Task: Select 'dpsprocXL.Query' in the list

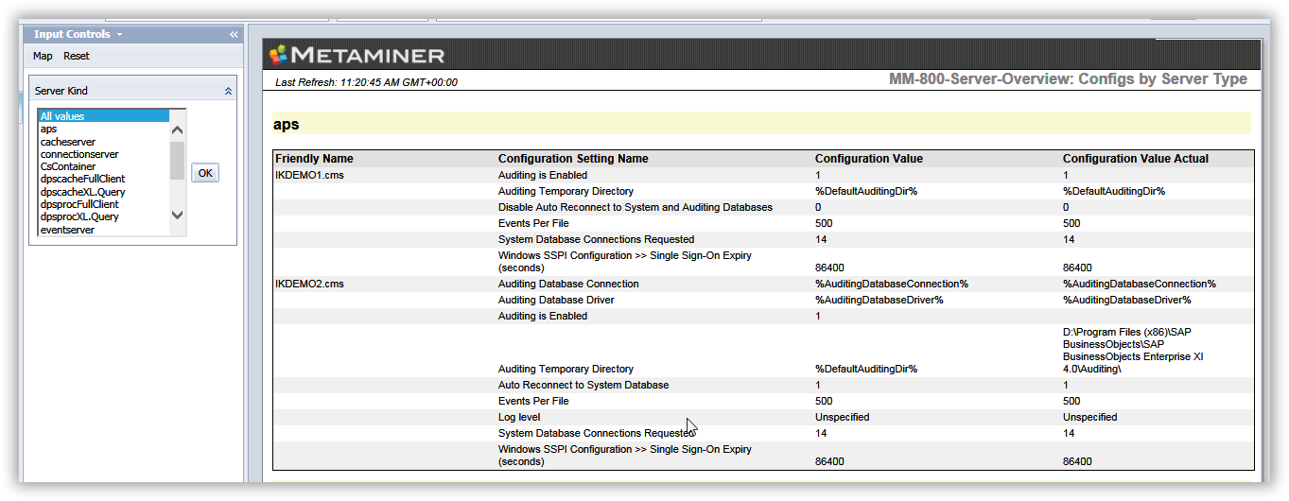Action: pyautogui.click(x=103, y=216)
